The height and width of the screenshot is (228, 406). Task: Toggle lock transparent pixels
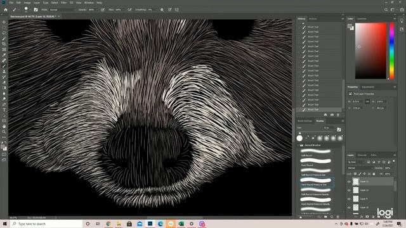click(x=355, y=174)
